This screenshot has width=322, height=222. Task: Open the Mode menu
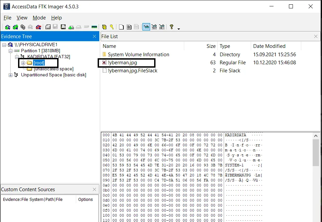pos(39,18)
